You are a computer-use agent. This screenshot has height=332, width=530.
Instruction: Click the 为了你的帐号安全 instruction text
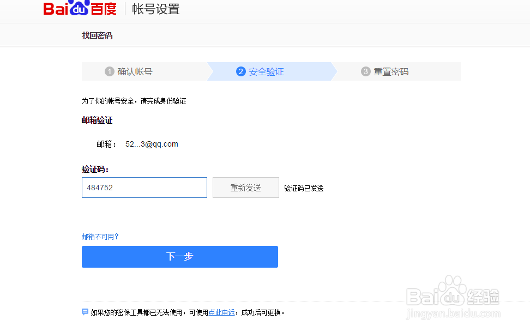134,101
